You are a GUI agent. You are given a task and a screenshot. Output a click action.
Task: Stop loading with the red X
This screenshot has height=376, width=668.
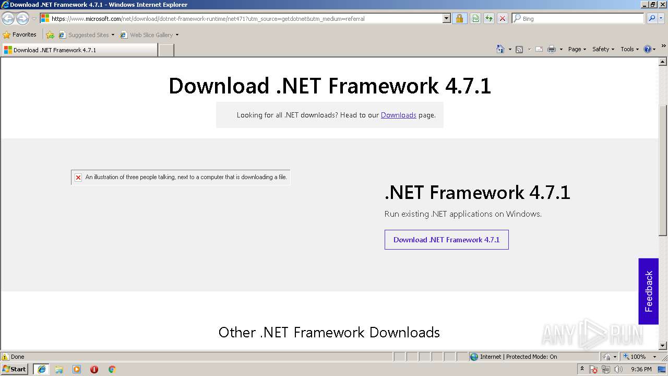pos(503,18)
